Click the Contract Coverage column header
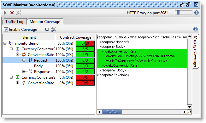The width and height of the screenshot is (206, 123). (x=75, y=37)
